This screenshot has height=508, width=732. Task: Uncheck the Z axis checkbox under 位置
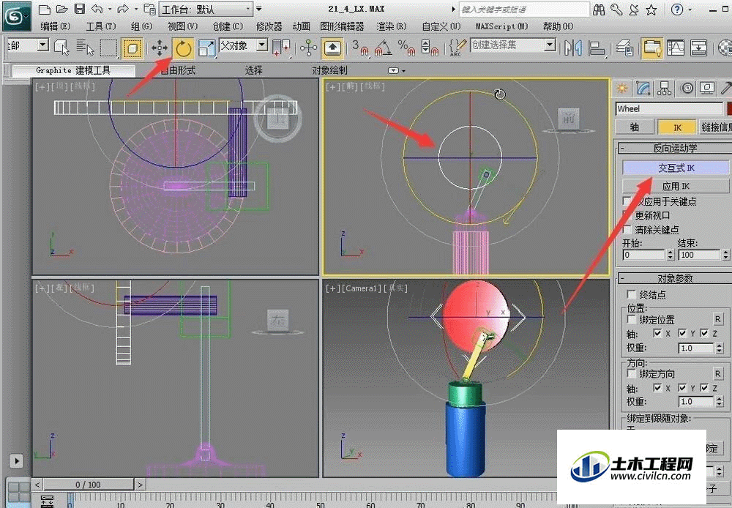[x=704, y=333]
